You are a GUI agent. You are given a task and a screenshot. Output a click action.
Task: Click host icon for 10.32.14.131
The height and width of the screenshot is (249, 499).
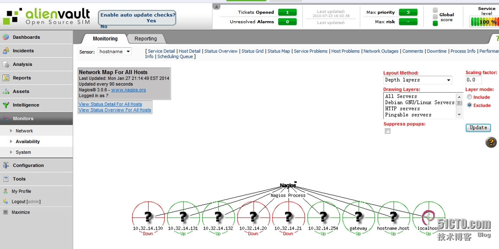point(183,217)
